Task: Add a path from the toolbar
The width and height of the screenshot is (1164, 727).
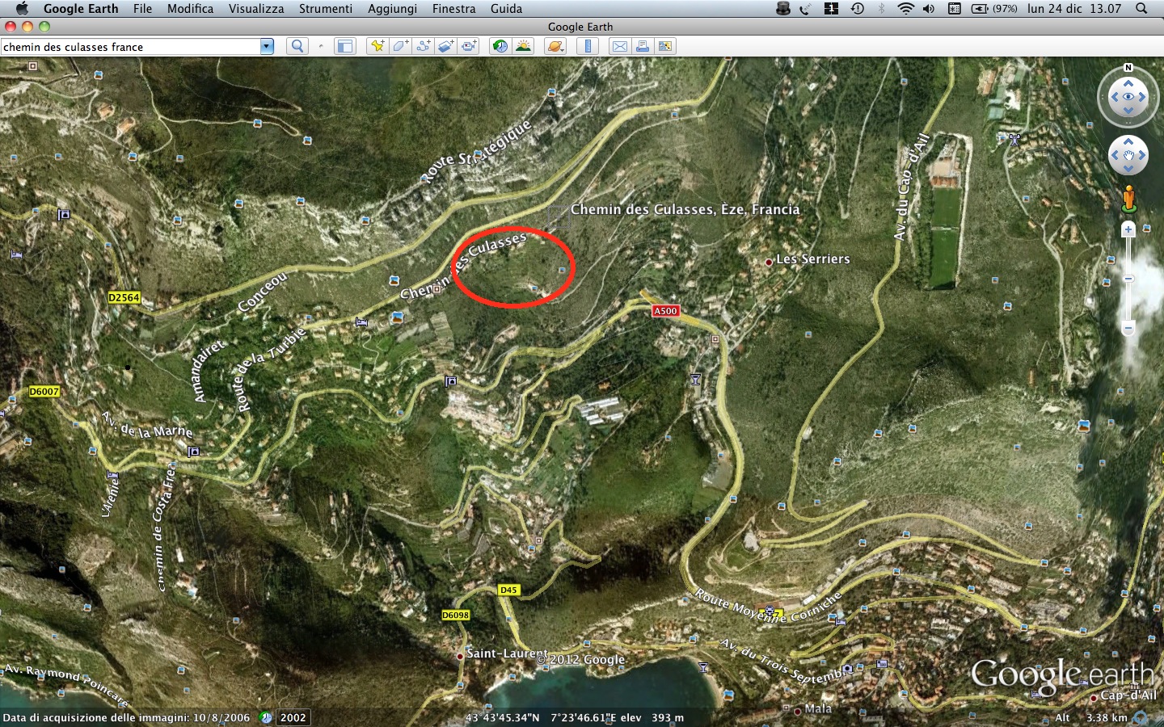Action: coord(423,46)
